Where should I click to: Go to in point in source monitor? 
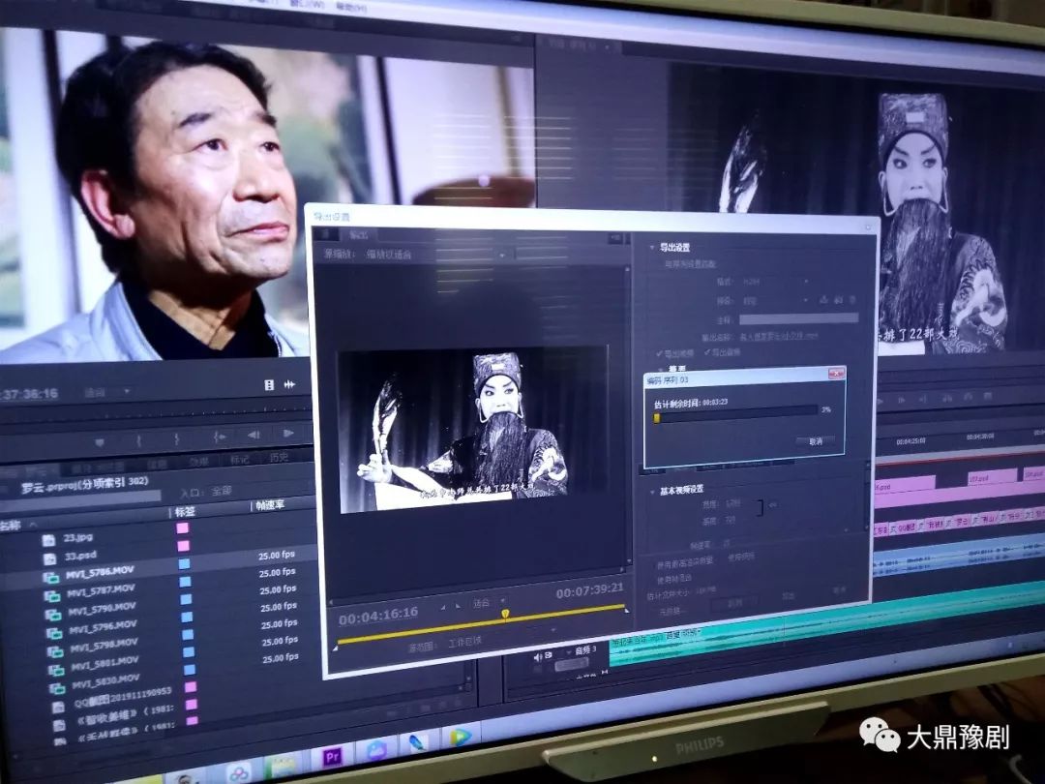pos(219,437)
